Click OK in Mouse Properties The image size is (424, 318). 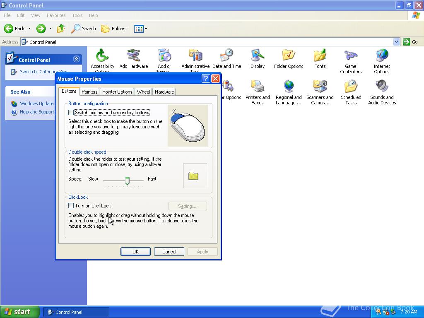pyautogui.click(x=135, y=251)
